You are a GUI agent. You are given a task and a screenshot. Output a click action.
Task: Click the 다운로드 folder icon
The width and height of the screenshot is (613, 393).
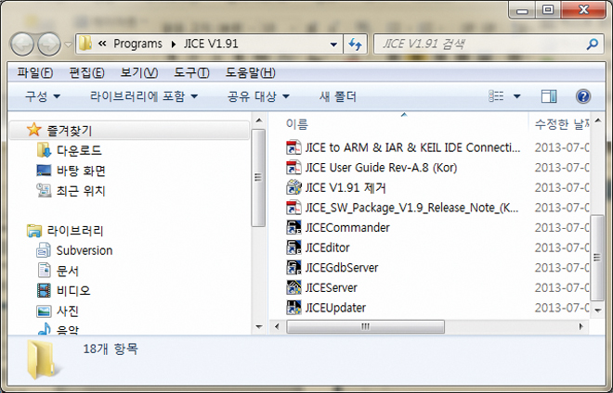coord(44,150)
